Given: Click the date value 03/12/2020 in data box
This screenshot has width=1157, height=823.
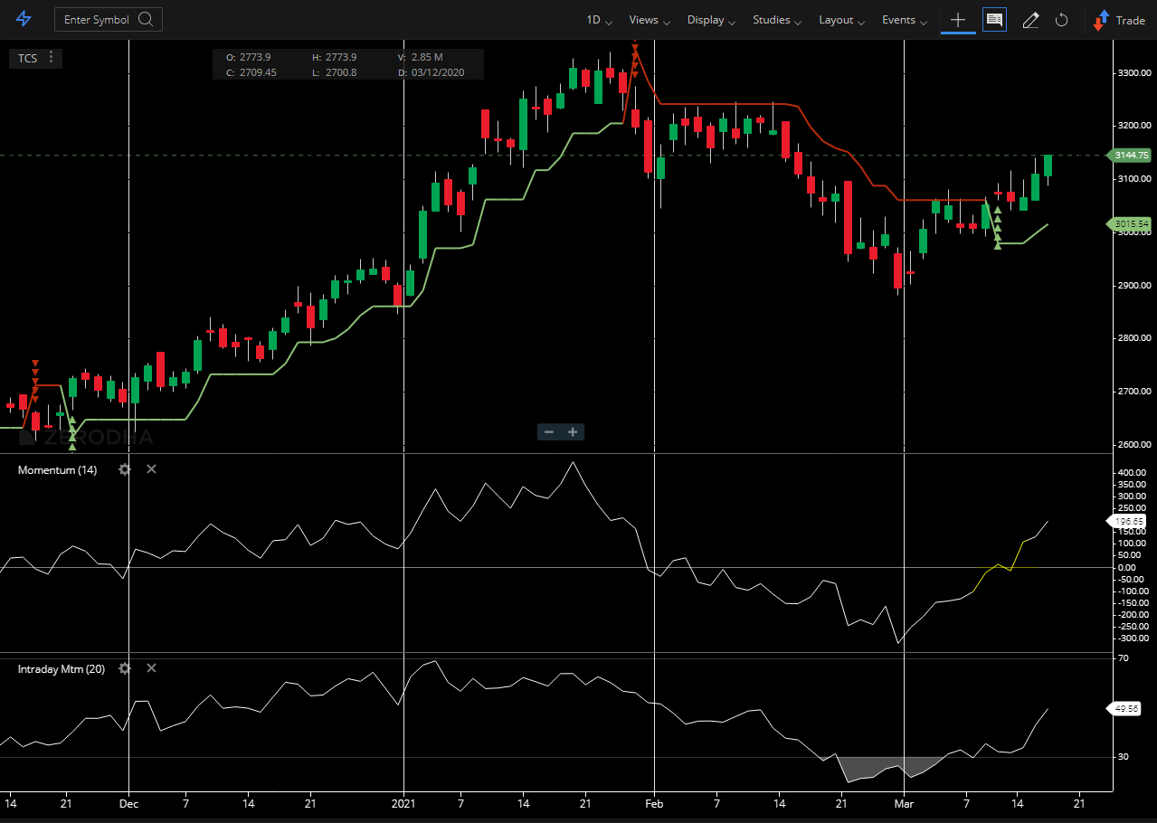Looking at the screenshot, I should [x=438, y=72].
